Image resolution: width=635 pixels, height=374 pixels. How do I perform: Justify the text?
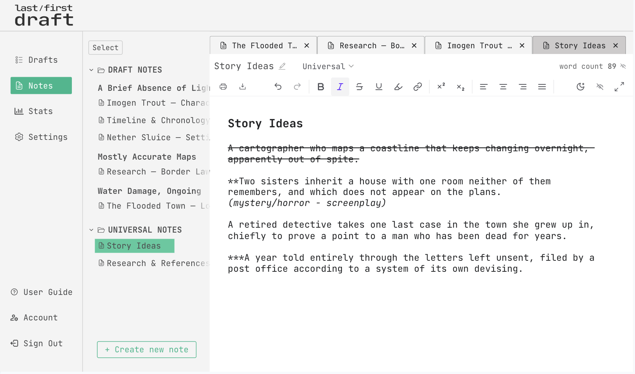coord(542,87)
